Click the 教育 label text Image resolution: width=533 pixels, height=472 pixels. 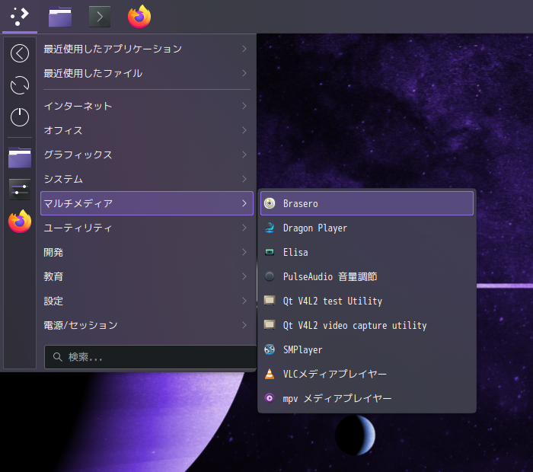pos(53,276)
